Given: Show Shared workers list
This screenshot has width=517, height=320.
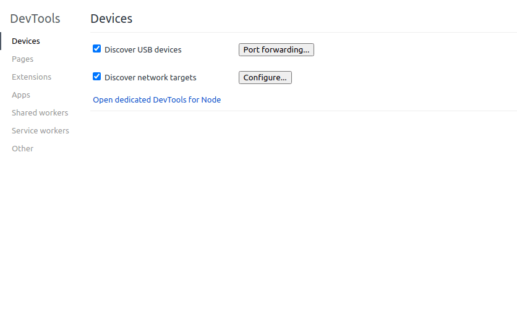Looking at the screenshot, I should point(40,112).
